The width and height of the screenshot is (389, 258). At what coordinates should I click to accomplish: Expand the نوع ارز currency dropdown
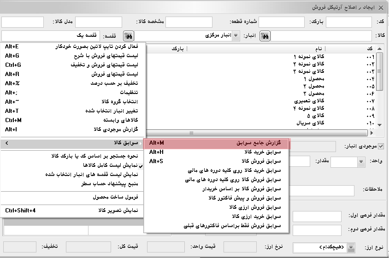pos(351,247)
